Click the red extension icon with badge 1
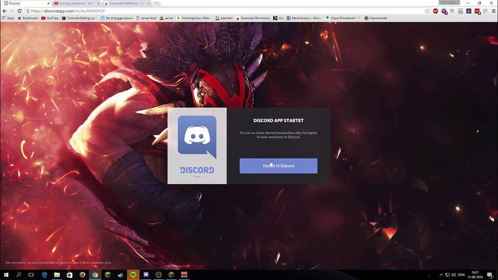498x280 pixels. 477,11
